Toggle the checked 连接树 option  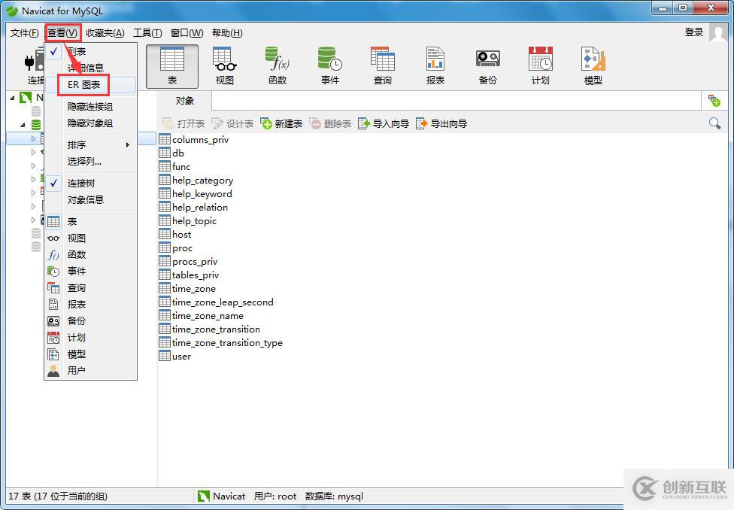tap(91, 183)
